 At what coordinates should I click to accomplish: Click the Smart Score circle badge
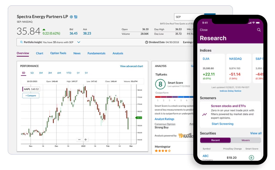click(160, 84)
